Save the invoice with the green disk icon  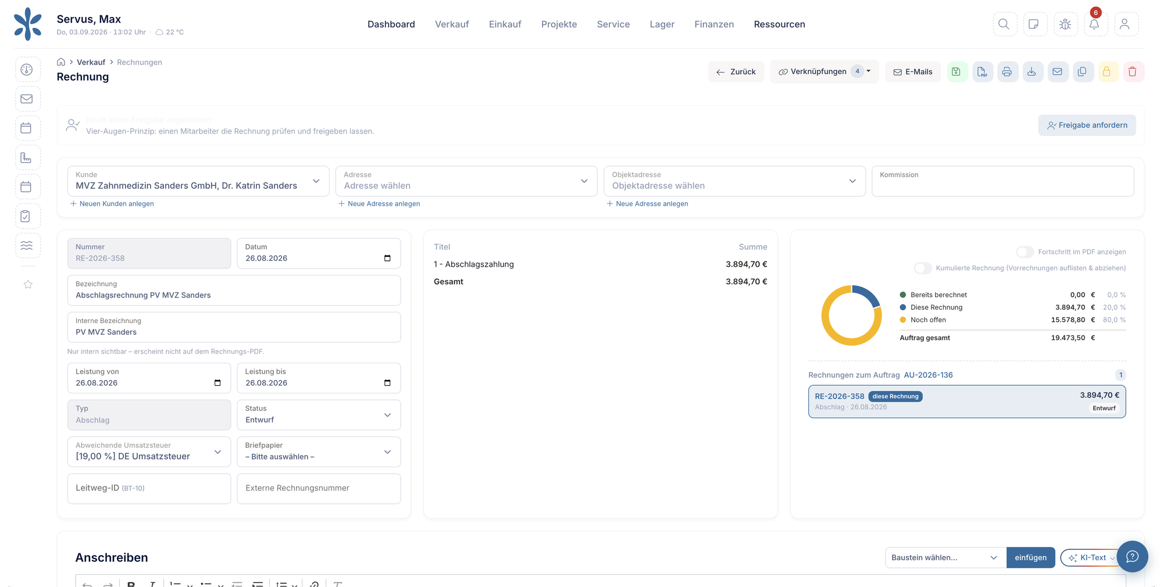[957, 71]
